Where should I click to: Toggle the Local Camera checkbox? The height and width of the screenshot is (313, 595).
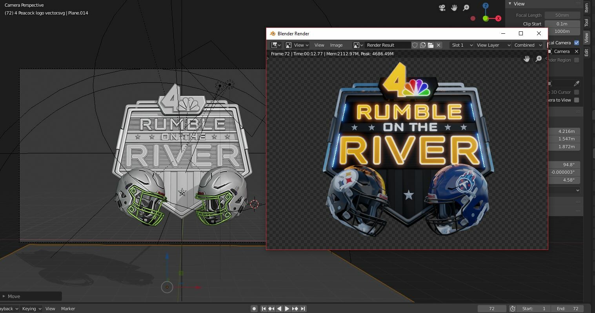tap(577, 43)
